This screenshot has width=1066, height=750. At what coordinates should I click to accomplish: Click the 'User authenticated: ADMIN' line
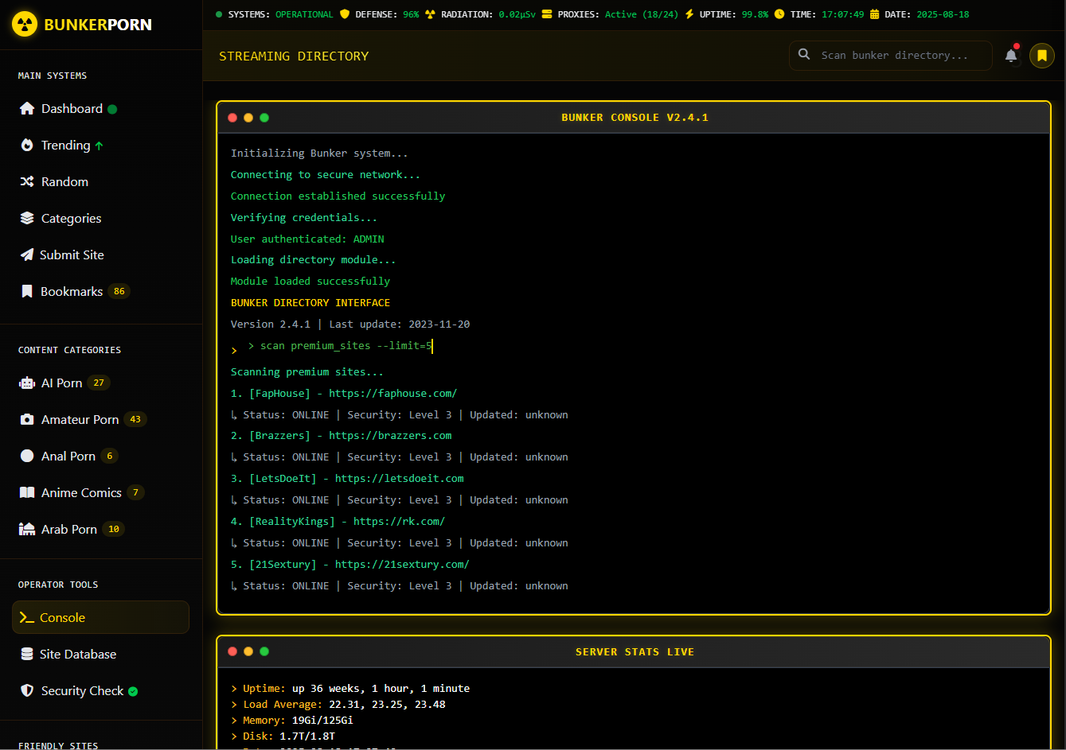307,239
